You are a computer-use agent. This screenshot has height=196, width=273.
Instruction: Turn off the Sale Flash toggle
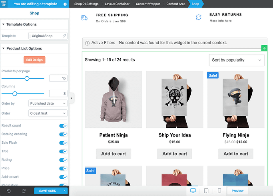point(63,143)
